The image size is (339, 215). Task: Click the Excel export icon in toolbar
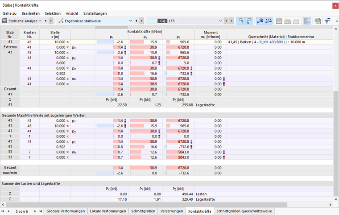[x=318, y=21]
